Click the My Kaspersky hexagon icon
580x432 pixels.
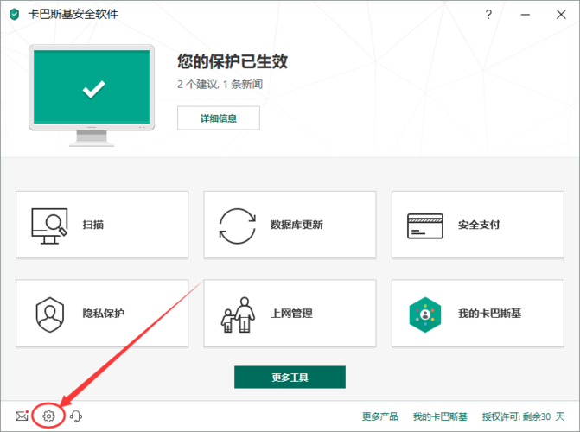(x=425, y=314)
